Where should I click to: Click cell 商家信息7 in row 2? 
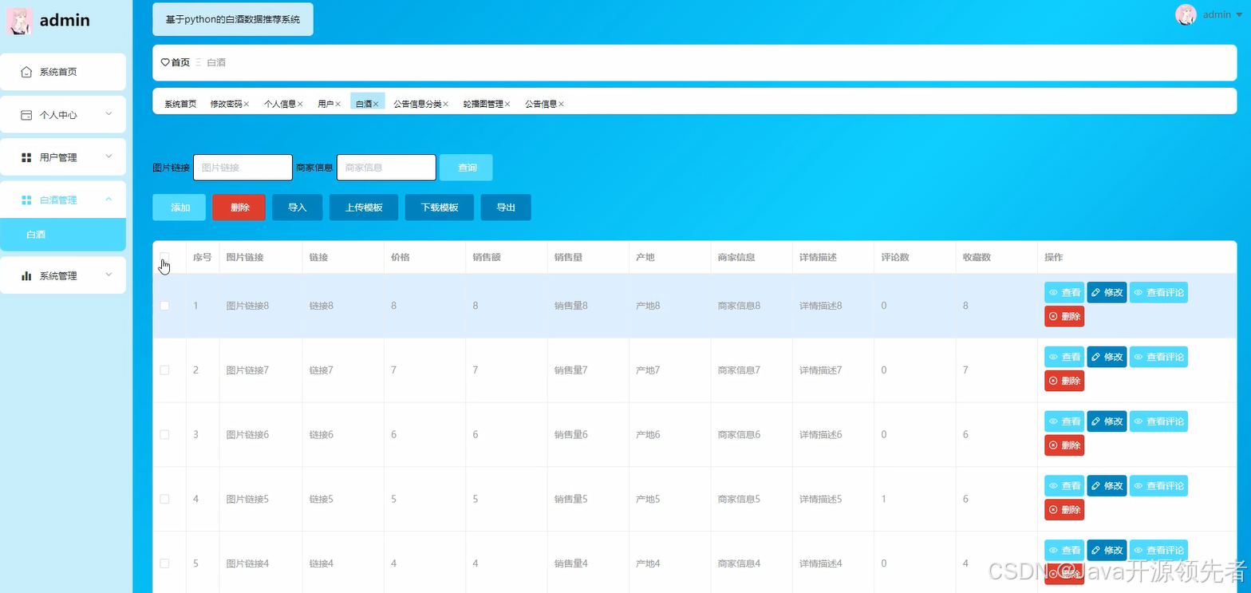(x=739, y=370)
